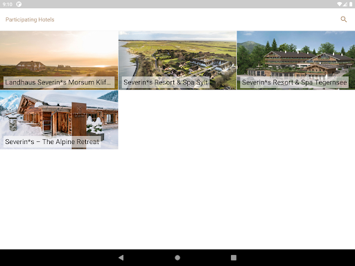
Task: Tap the Wi-Fi signal status icon
Action: pyautogui.click(x=339, y=4)
